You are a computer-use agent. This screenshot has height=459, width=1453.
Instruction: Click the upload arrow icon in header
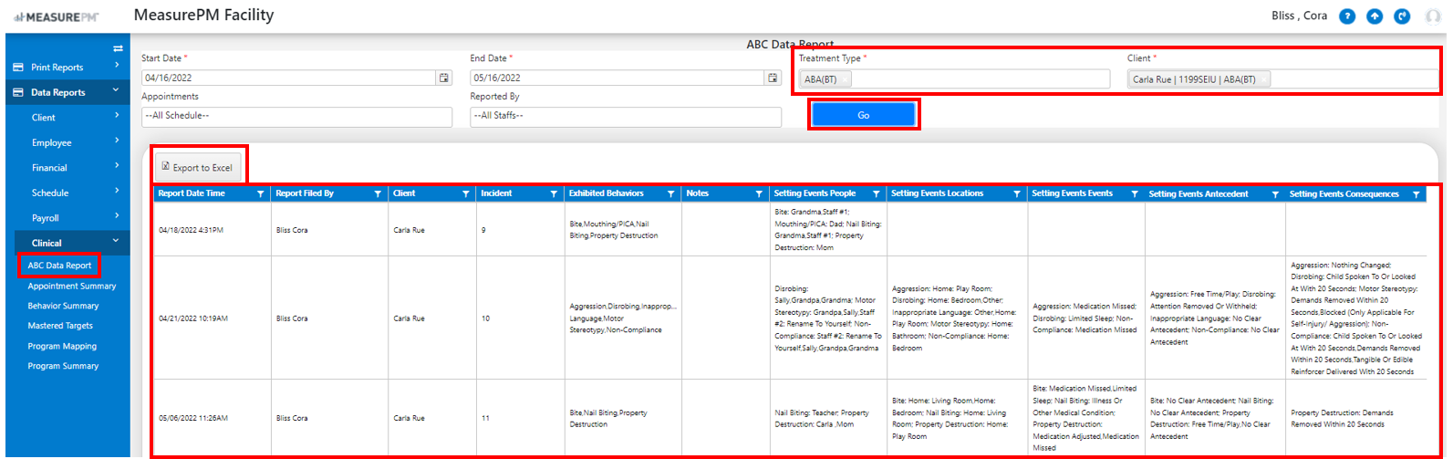pyautogui.click(x=1375, y=16)
